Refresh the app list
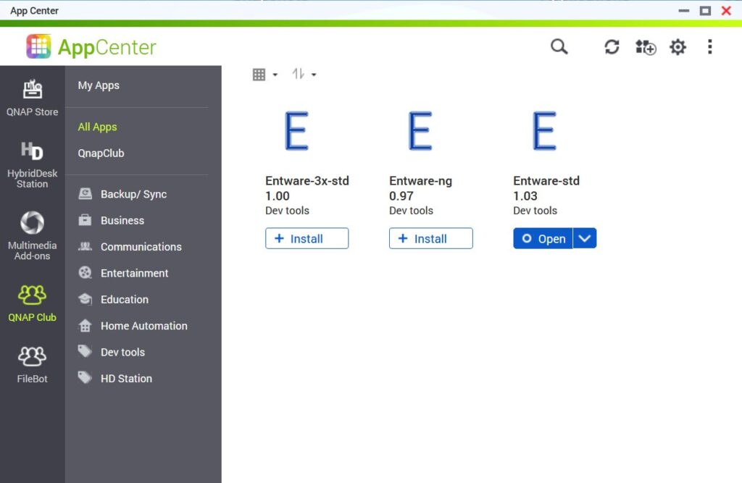 [612, 47]
